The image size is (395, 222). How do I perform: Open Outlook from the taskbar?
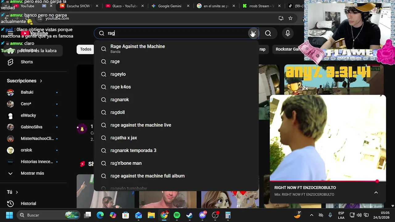tap(139, 215)
